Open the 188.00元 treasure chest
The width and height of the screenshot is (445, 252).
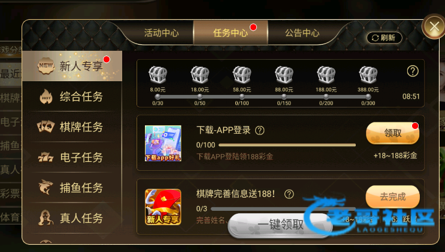pos(326,75)
